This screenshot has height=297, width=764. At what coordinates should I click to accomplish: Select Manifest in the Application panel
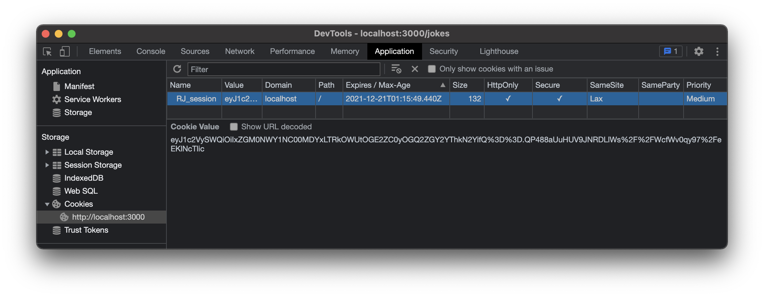[79, 86]
